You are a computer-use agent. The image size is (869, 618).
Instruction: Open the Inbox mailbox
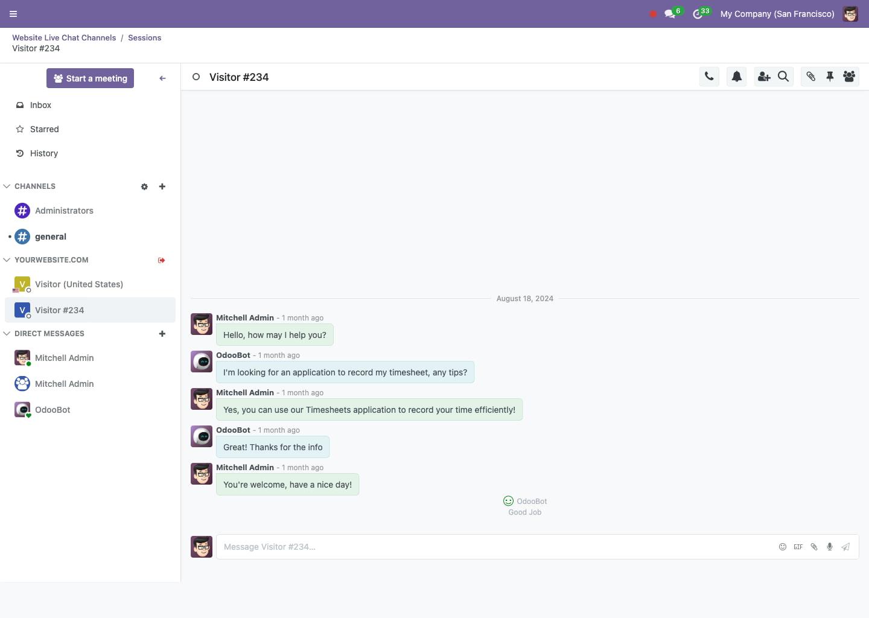coord(40,105)
